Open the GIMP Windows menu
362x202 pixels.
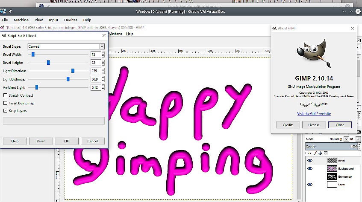(x=115, y=34)
